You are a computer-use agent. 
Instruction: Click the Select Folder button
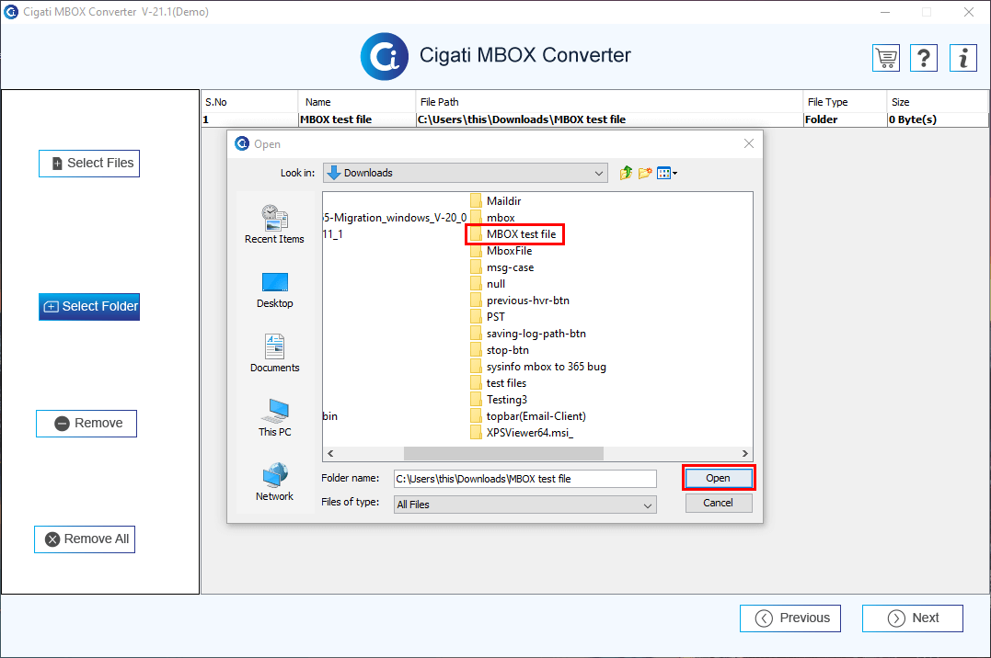[89, 307]
